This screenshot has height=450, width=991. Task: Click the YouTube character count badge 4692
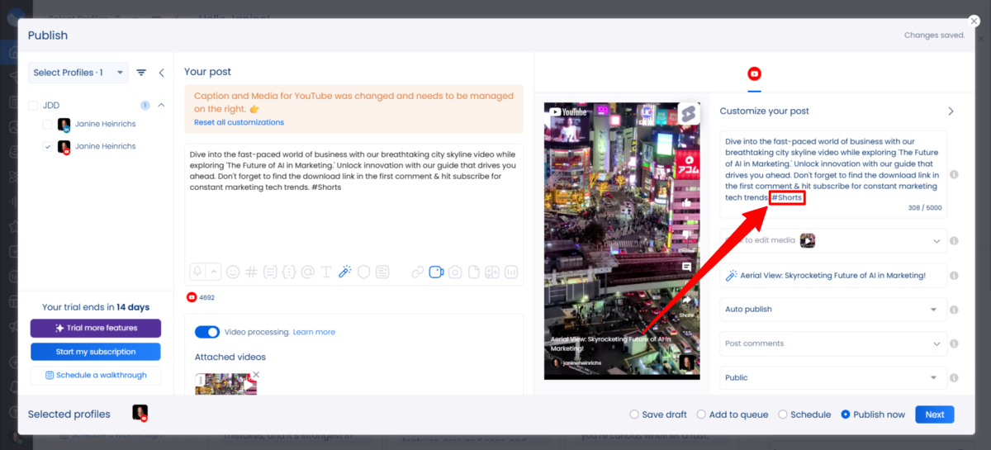click(201, 297)
